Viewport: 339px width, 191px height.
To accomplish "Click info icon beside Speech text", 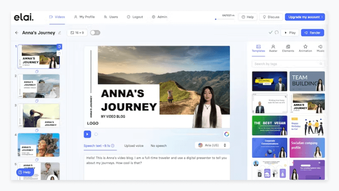I will pyautogui.click(x=113, y=146).
